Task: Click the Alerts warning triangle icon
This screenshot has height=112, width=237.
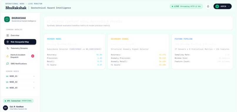Action: click(7, 56)
